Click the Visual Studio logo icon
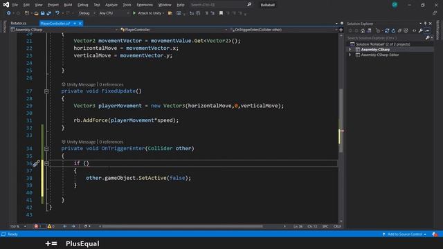This screenshot has height=249, width=443. tap(6, 5)
